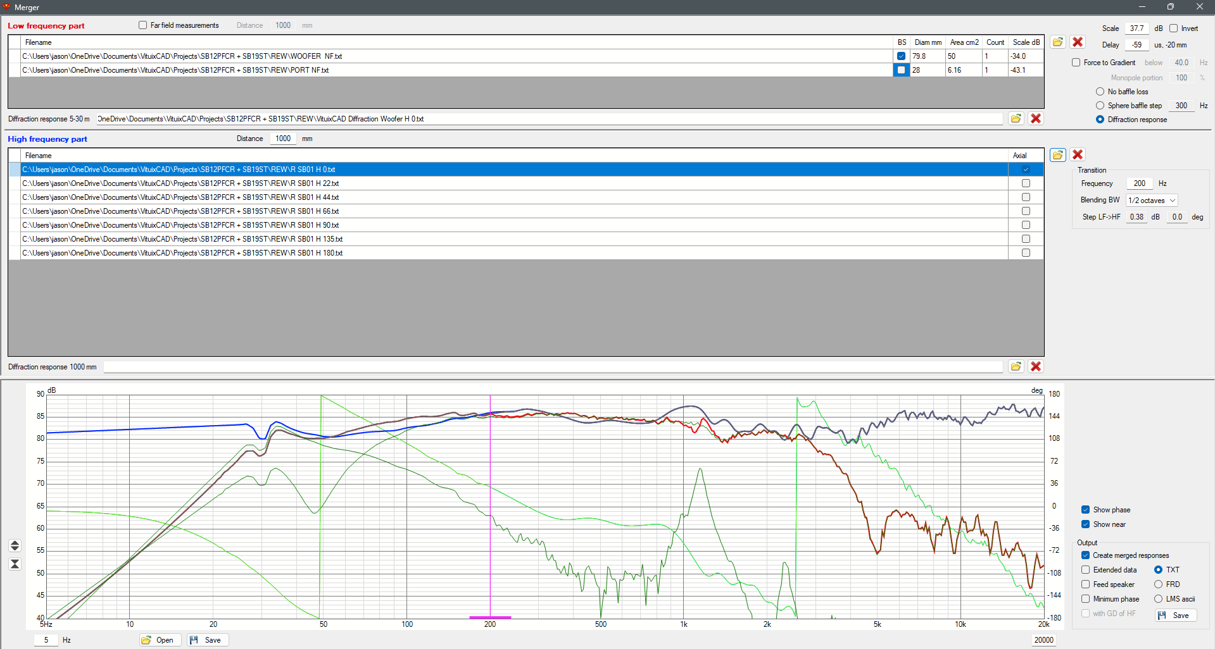Edit Sphere baffle step Hz value
This screenshot has width=1215, height=649.
(x=1181, y=106)
